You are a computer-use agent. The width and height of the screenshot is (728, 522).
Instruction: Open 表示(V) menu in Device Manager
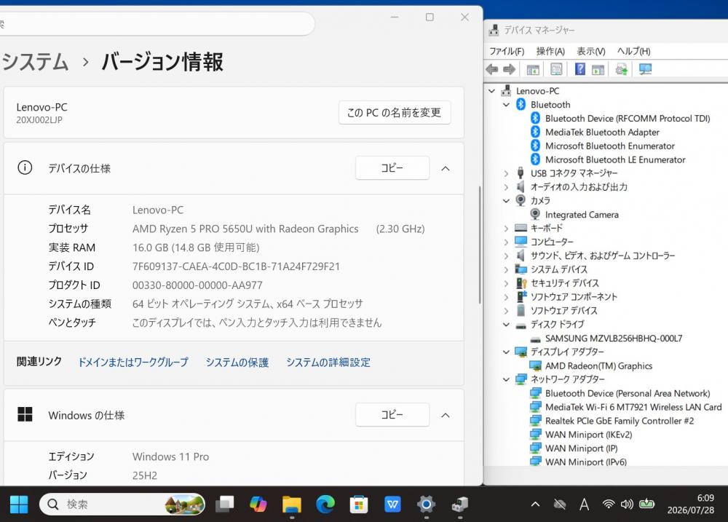click(591, 51)
